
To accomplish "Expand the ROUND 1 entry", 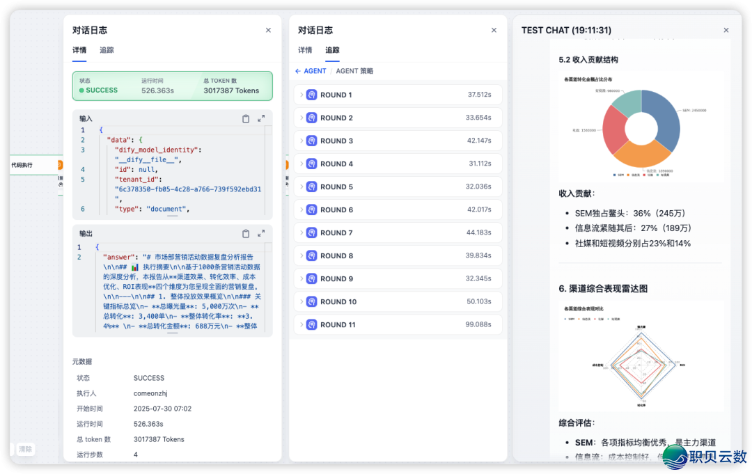I will [301, 94].
